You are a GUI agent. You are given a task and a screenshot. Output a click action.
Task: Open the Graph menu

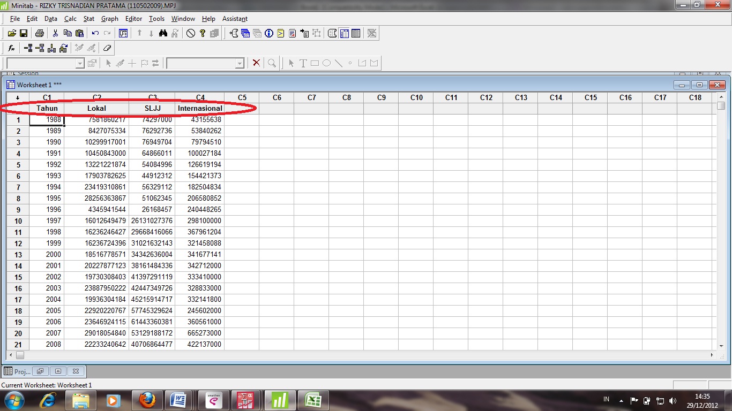pyautogui.click(x=109, y=18)
